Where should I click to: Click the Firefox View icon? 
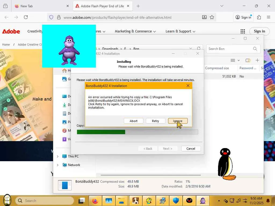click(x=5, y=6)
